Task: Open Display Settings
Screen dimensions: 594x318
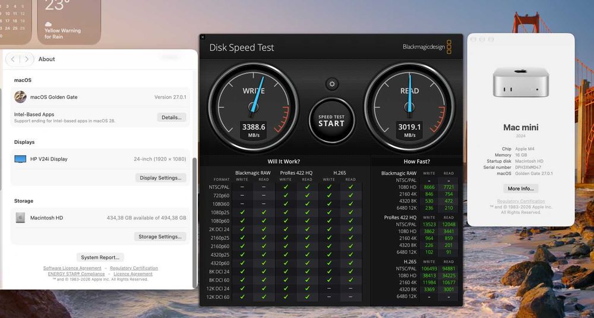Action: click(x=160, y=178)
